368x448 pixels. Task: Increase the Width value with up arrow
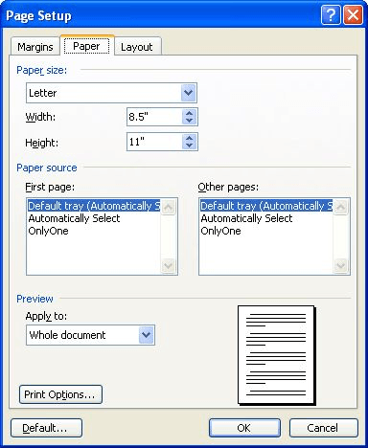click(189, 113)
